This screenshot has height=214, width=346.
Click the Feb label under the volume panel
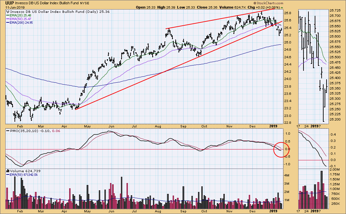(x=20, y=211)
